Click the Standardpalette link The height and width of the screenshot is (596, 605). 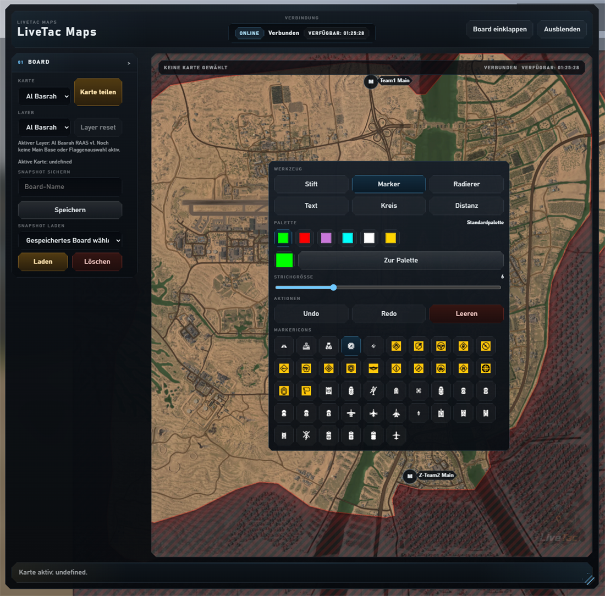pos(485,223)
